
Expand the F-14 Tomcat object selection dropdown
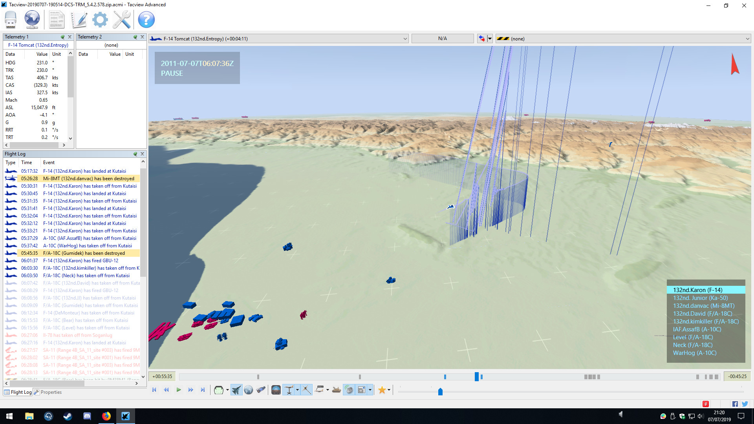tap(405, 38)
